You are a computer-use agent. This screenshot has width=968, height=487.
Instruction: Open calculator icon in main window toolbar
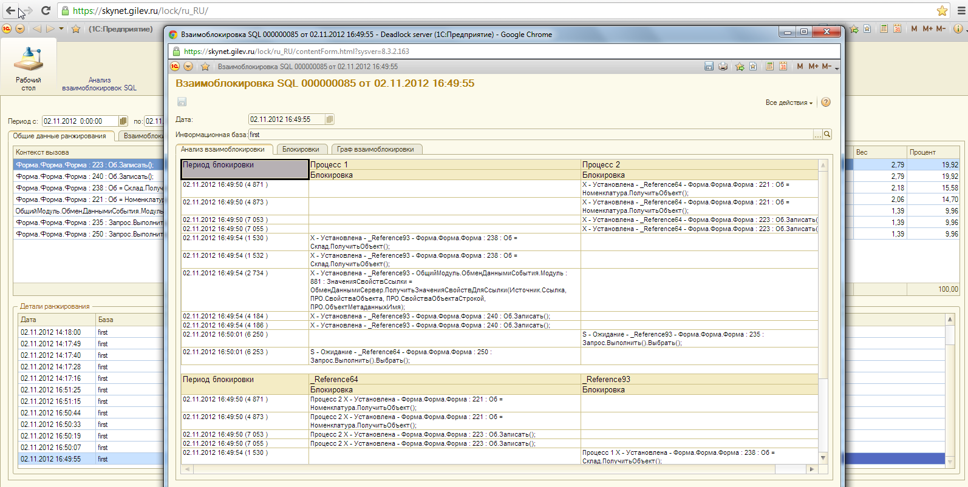(x=884, y=29)
